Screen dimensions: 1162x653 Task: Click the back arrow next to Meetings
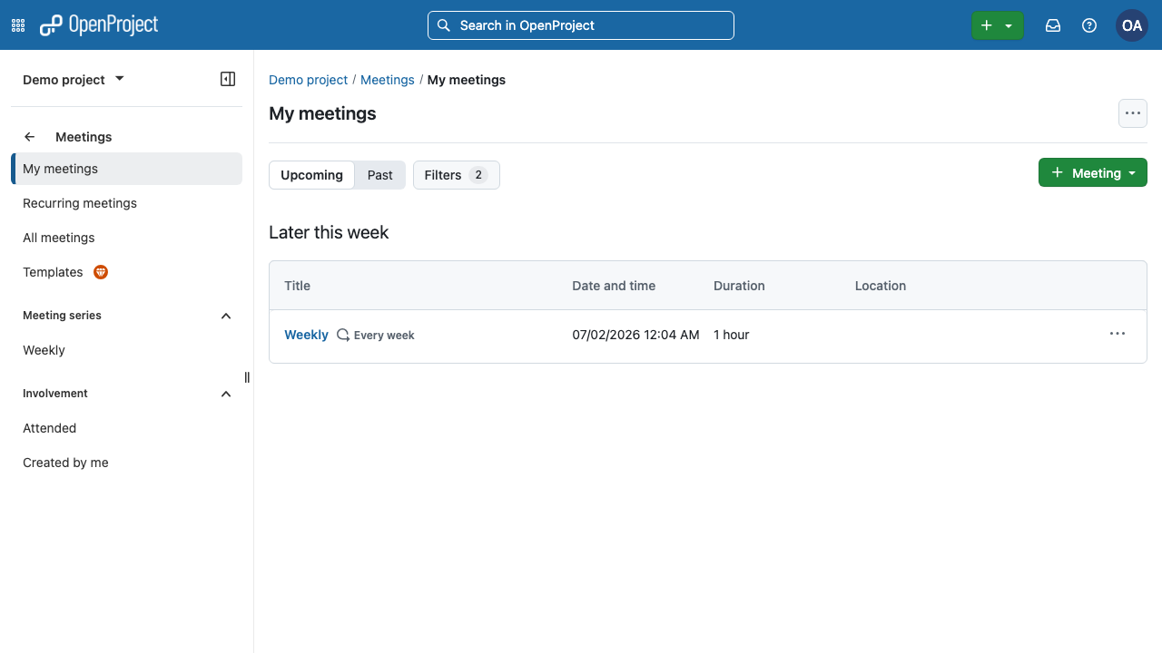(30, 137)
